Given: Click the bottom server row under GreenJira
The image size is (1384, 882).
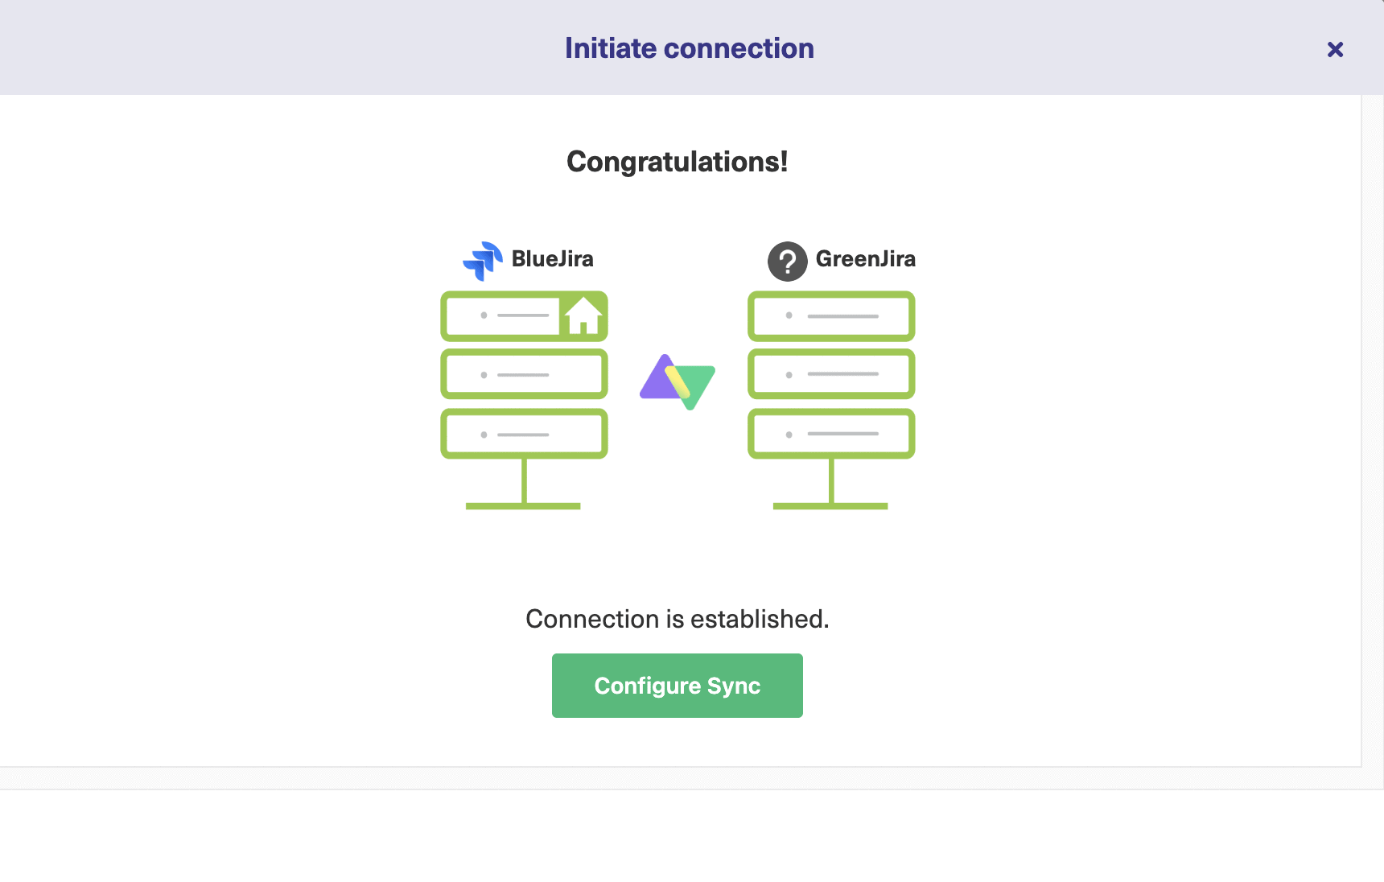Looking at the screenshot, I should [x=830, y=433].
